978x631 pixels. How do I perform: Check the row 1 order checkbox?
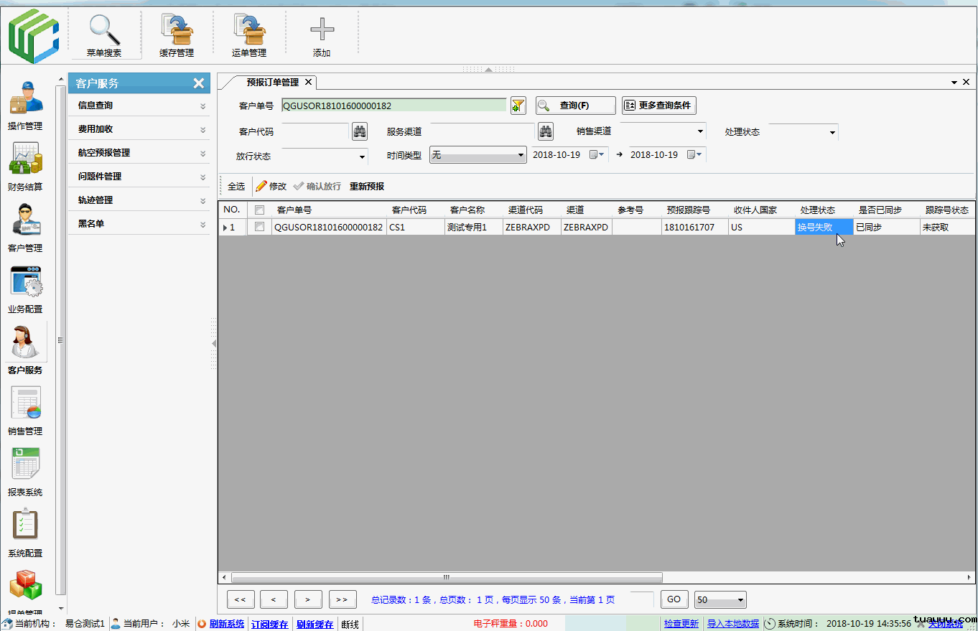click(259, 227)
